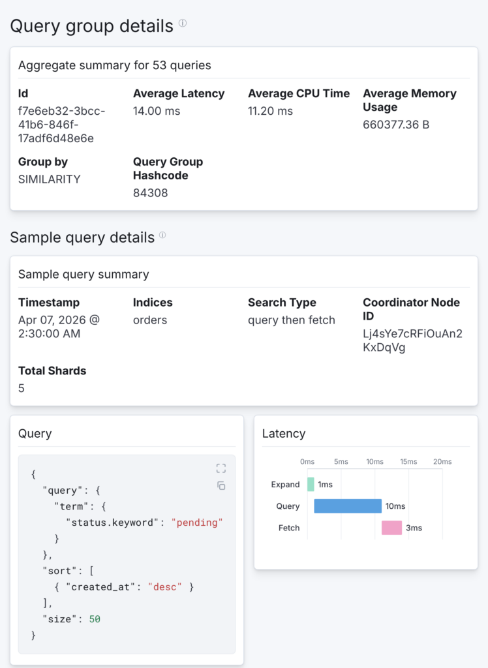Click the Average CPU Time value 11.20 ms
Image resolution: width=488 pixels, height=668 pixels.
270,111
